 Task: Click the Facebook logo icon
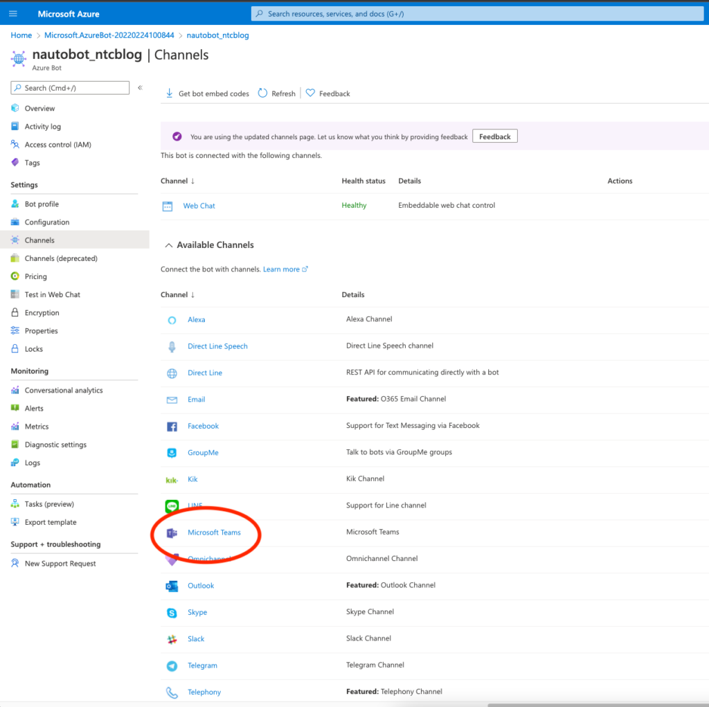(x=172, y=426)
